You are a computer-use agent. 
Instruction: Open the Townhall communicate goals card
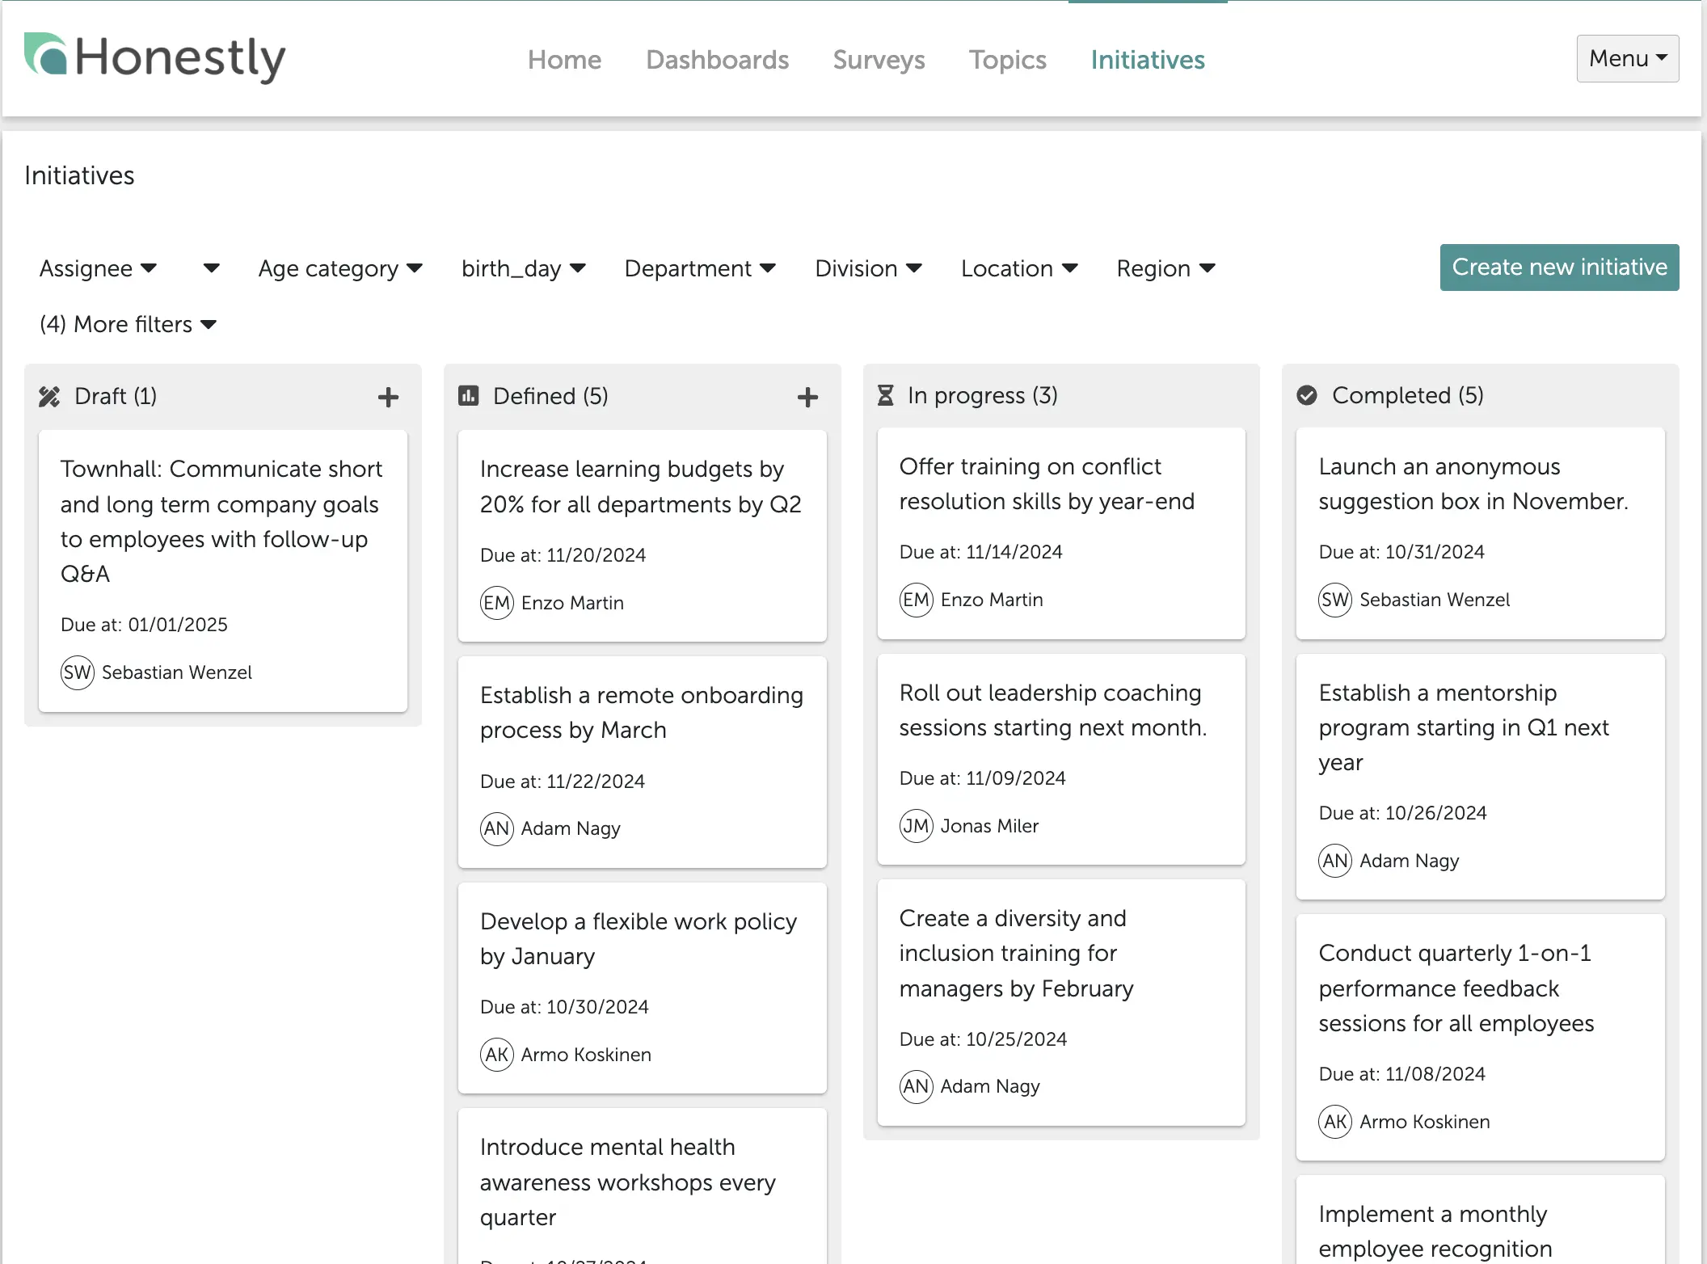[x=223, y=571]
